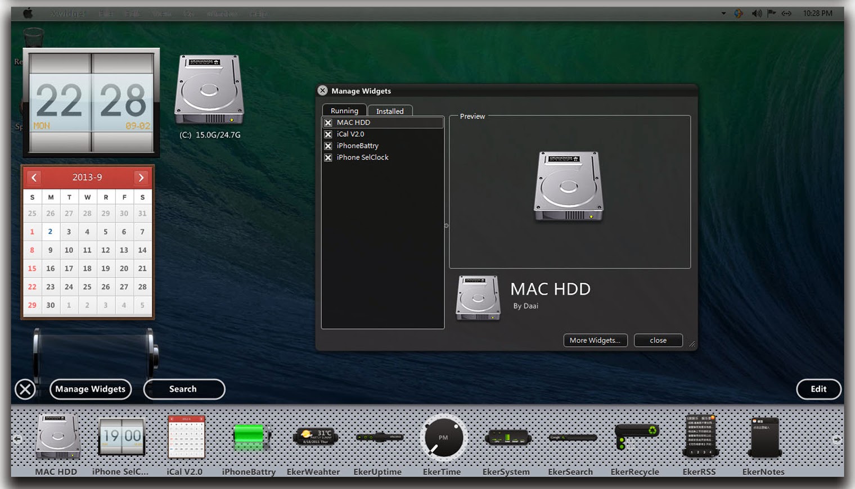
Task: Pick the EkerRecycle widget
Action: [636, 436]
